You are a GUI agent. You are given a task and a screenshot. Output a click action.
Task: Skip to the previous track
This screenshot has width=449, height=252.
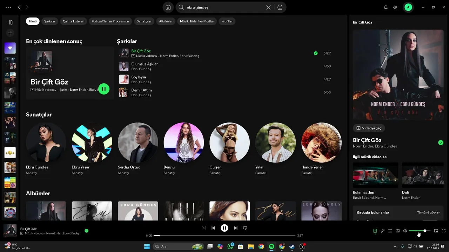coord(213,228)
